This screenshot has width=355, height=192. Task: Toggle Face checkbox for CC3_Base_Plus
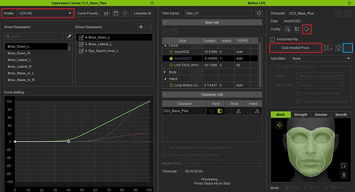click(x=211, y=111)
